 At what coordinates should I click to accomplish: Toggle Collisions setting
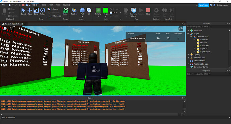pos(53,9)
